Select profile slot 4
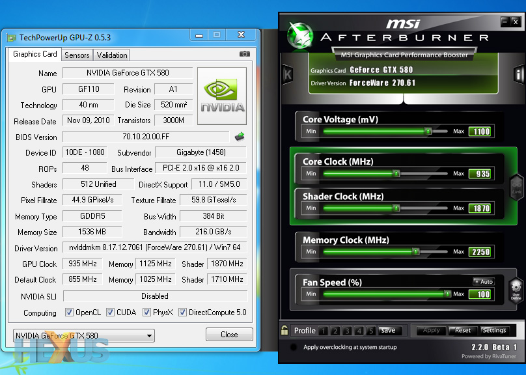 coord(359,331)
